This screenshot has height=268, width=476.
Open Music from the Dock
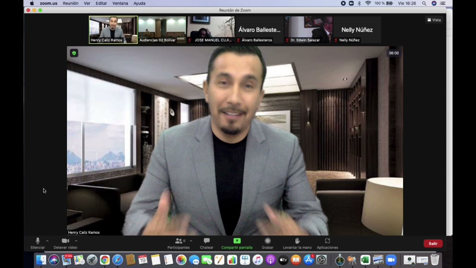(258, 260)
